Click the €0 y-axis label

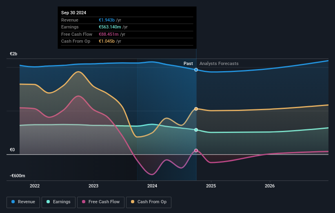pos(12,150)
